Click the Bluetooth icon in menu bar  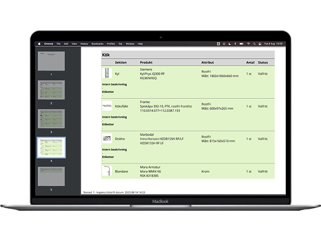[235, 44]
